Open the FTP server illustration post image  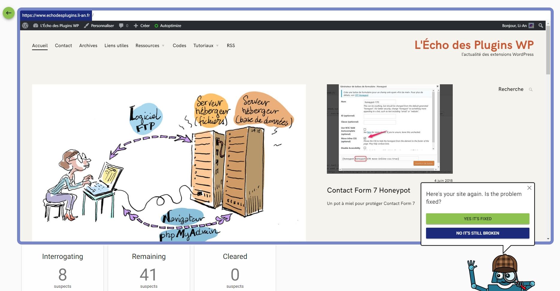169,163
